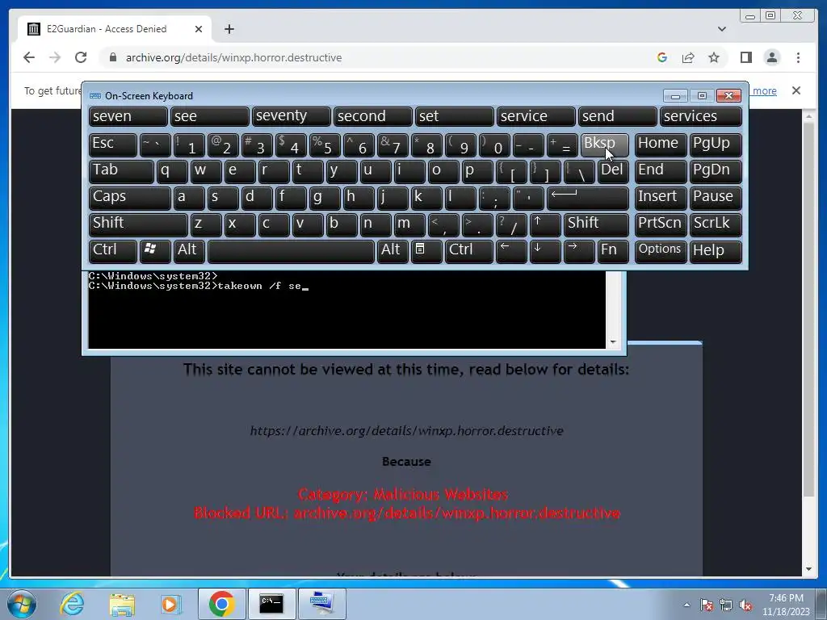Click the 'r' letter key
Image resolution: width=827 pixels, height=620 pixels.
(x=274, y=171)
